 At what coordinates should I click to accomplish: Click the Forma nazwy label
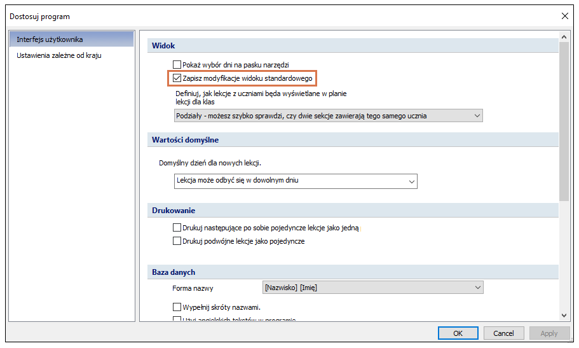(193, 288)
